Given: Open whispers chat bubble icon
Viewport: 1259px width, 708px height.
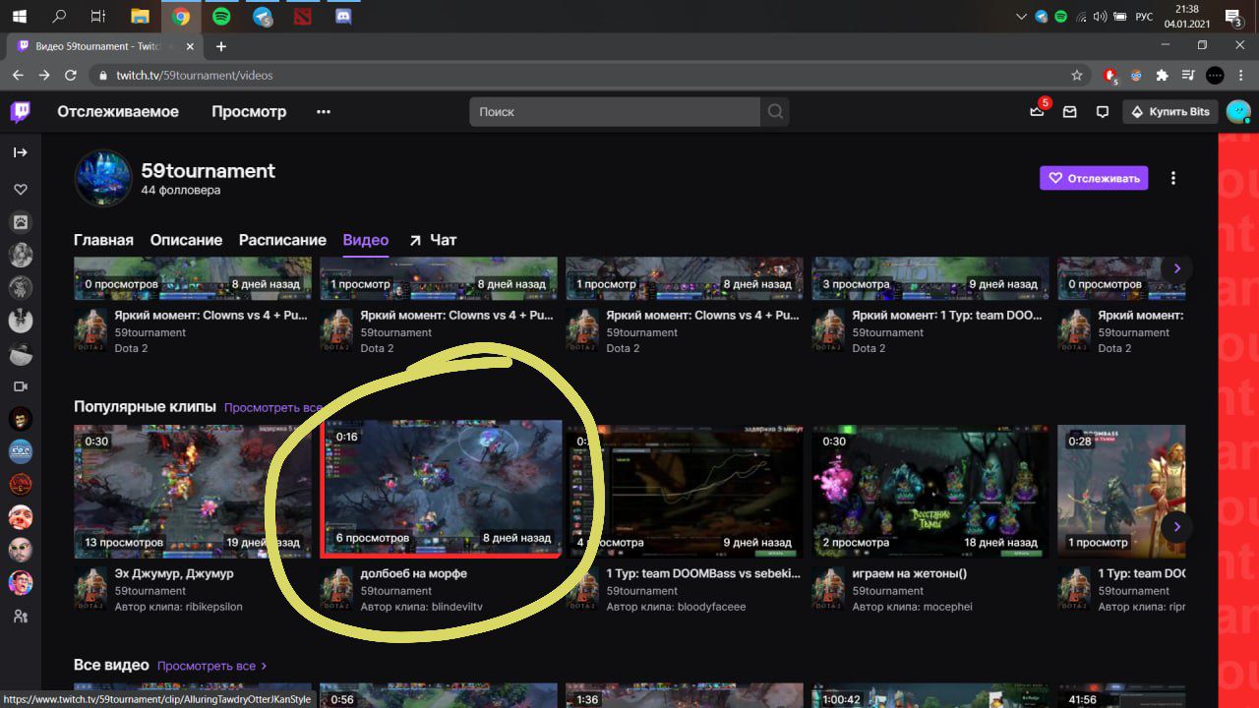Looking at the screenshot, I should [x=1103, y=112].
